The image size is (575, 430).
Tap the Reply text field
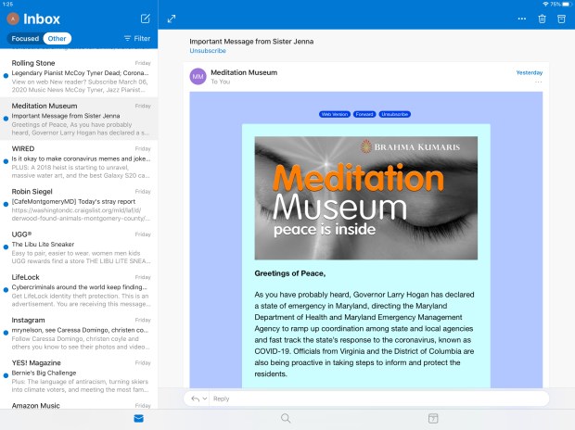pyautogui.click(x=371, y=398)
